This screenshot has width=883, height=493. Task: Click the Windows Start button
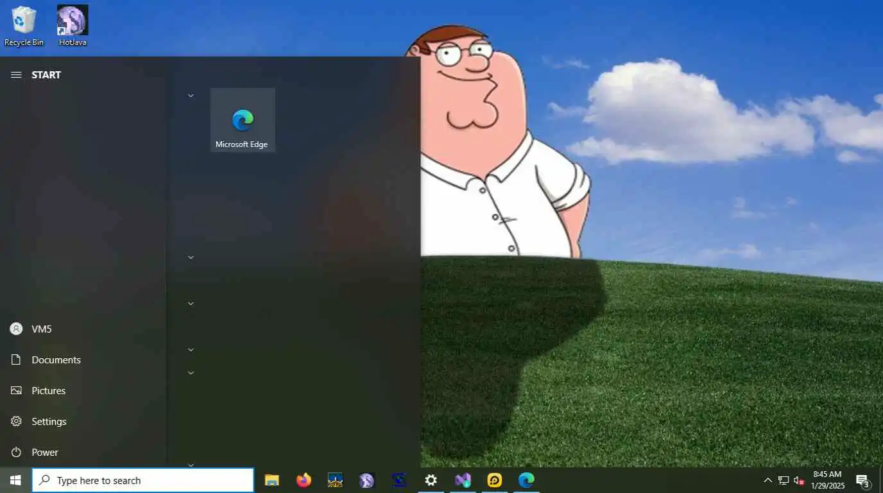(x=15, y=480)
